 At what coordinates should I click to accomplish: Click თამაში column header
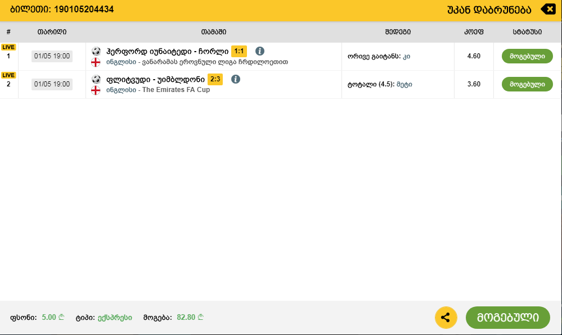[x=214, y=32]
